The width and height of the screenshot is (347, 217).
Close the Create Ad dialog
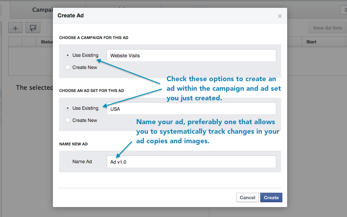(280, 16)
